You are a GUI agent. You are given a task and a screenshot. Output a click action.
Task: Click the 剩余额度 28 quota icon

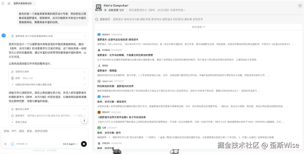click(x=12, y=144)
